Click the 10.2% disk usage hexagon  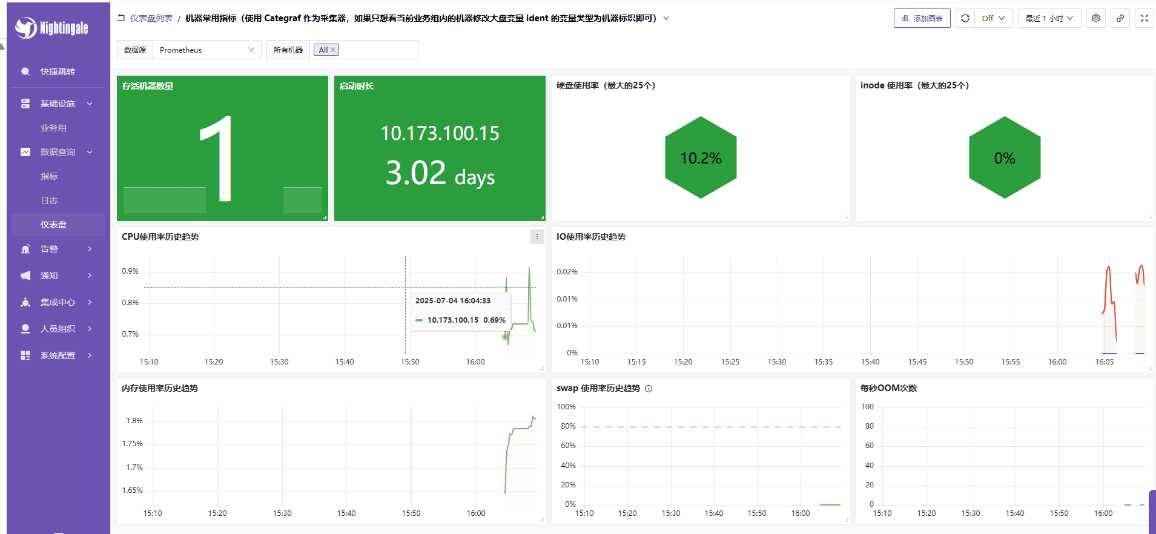click(701, 157)
